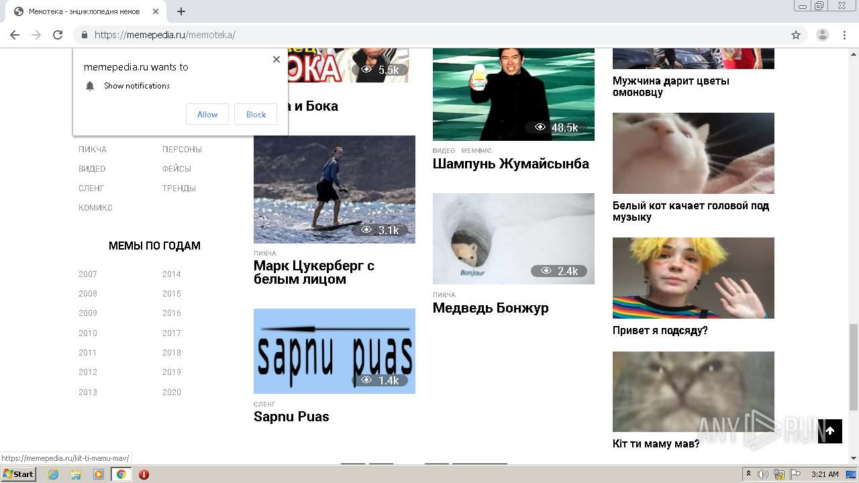Open the red Opera taskbar icon
Viewport: 859px width, 483px height.
(144, 474)
